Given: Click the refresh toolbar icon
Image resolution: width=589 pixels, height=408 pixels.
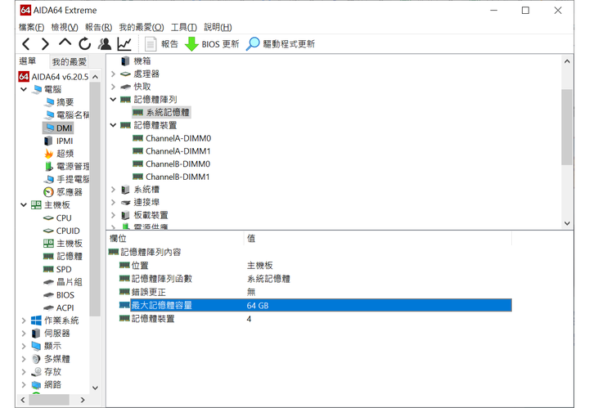Looking at the screenshot, I should (x=85, y=44).
